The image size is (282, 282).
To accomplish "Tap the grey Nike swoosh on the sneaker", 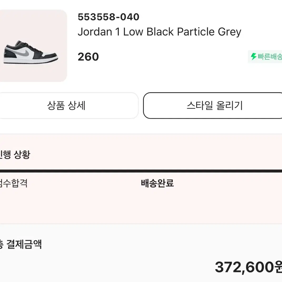I will 23,52.
